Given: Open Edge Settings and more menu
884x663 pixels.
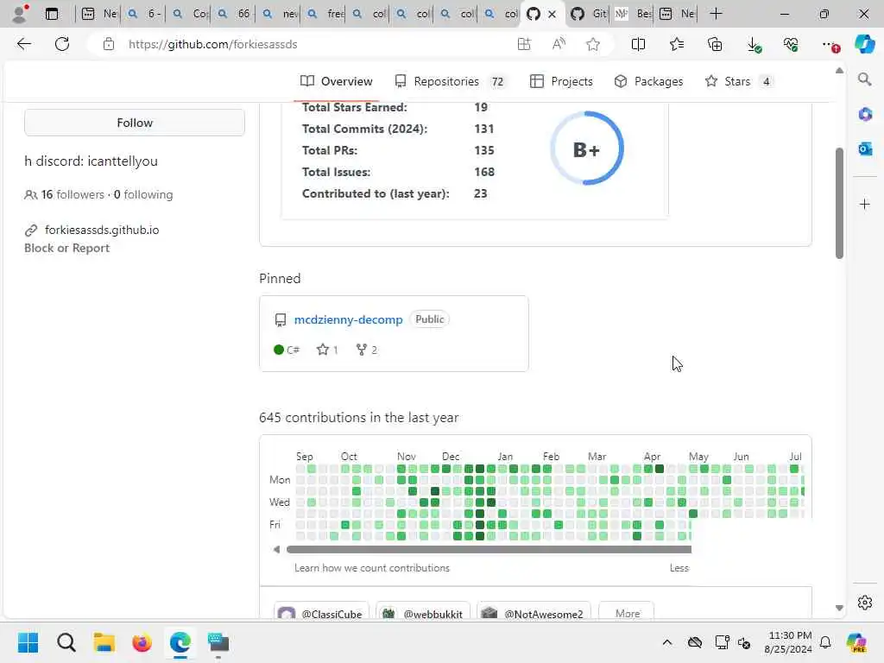Looking at the screenshot, I should (x=830, y=45).
